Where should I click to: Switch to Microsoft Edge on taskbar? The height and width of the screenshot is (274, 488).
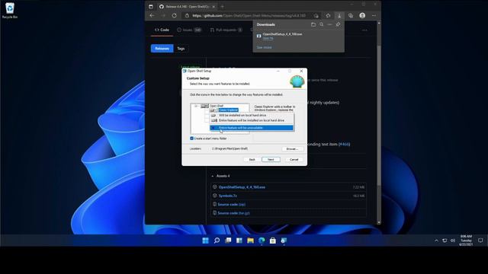pos(262,241)
